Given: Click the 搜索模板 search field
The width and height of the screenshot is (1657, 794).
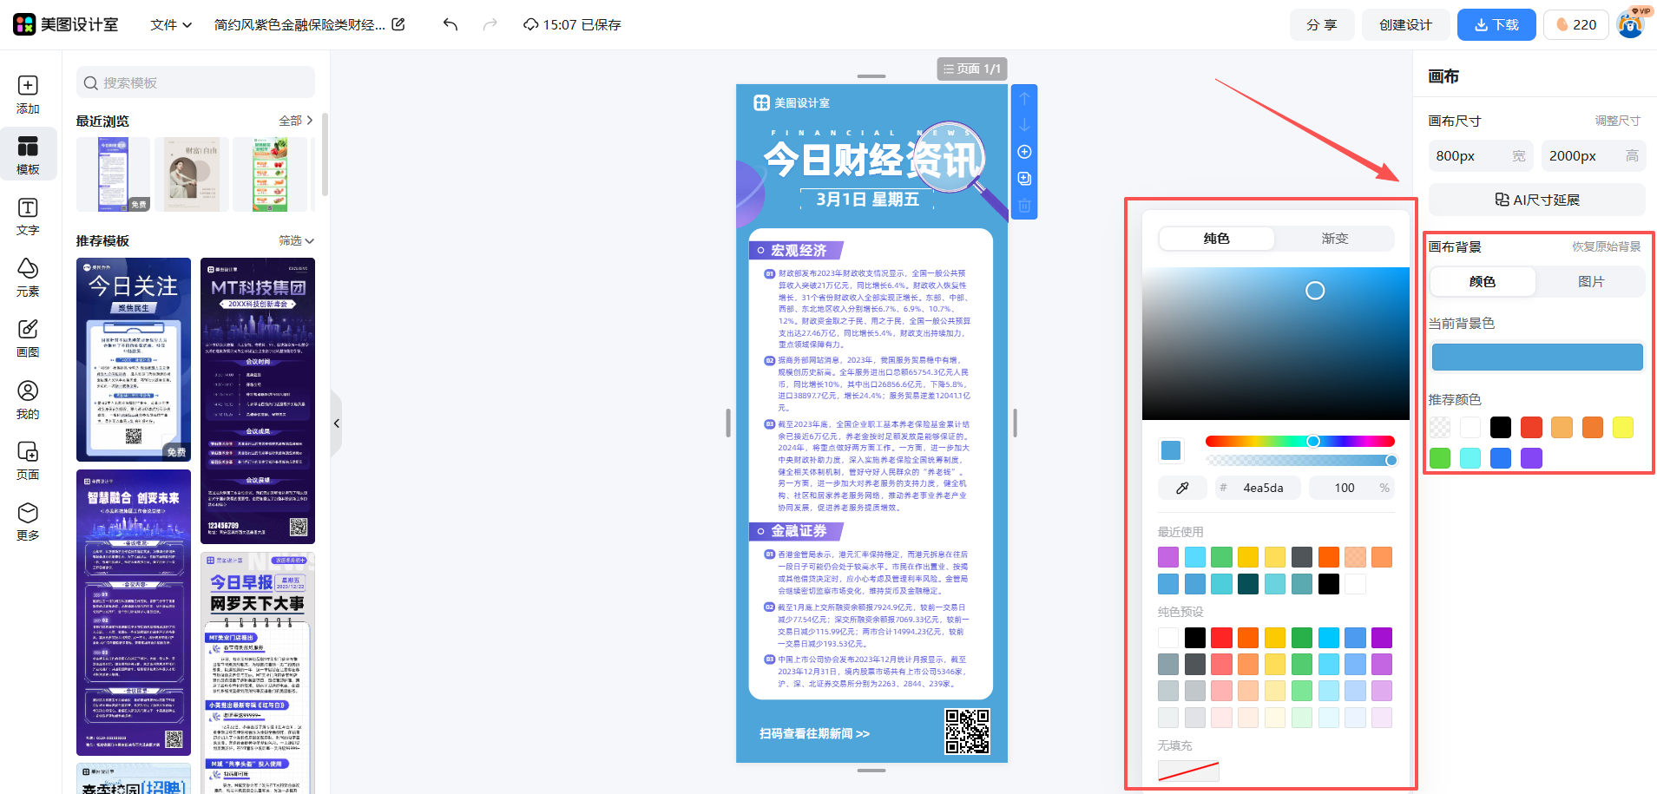Looking at the screenshot, I should pyautogui.click(x=195, y=82).
